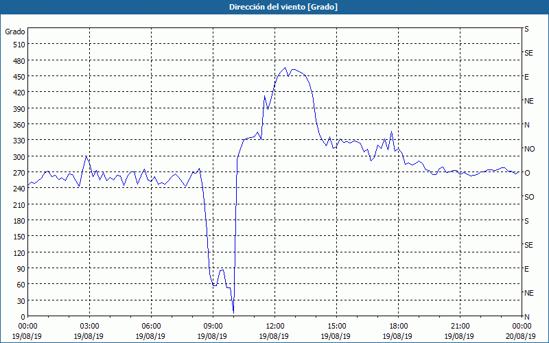Select the 150 value on the left axis
This screenshot has width=549, height=343.
coord(19,237)
